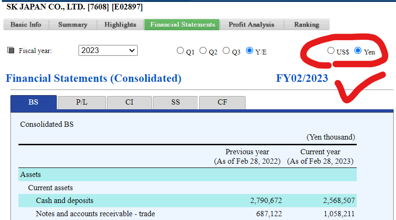Click the value 2,568,507
This screenshot has width=396, height=220.
tap(339, 201)
